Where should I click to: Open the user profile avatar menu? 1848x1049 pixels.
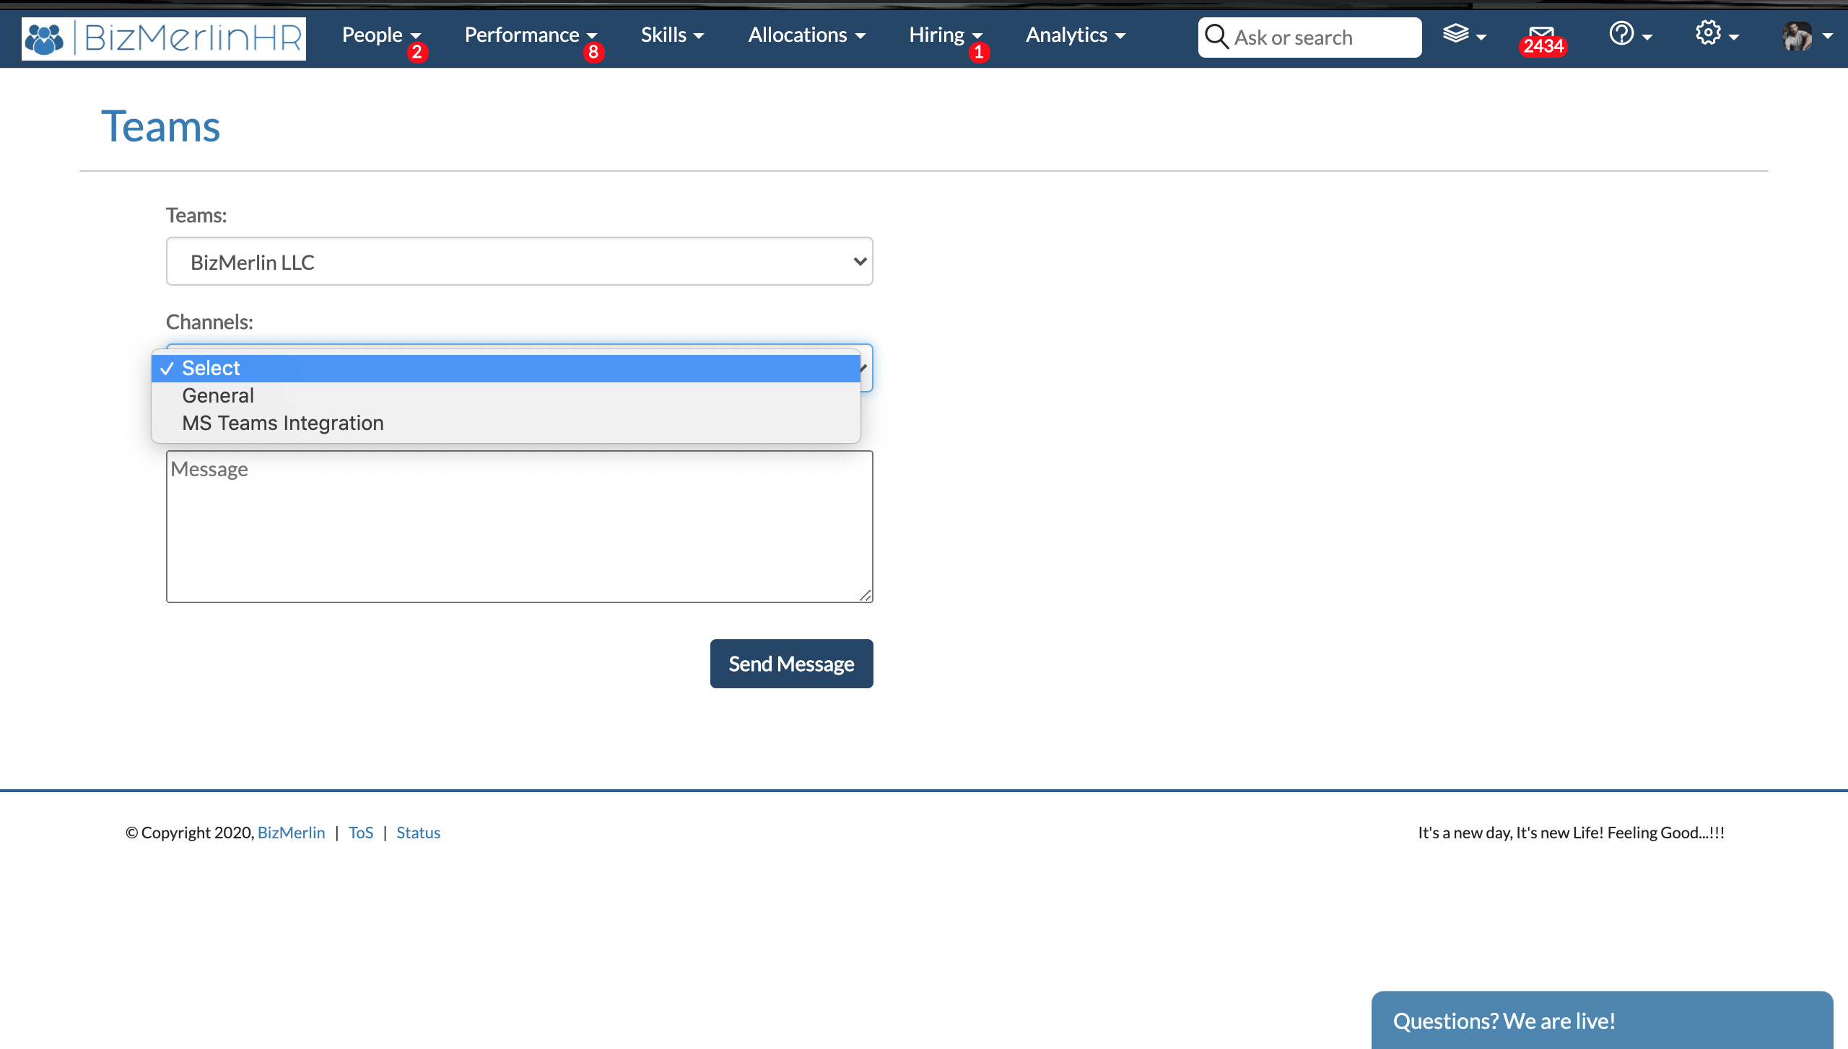pyautogui.click(x=1806, y=35)
